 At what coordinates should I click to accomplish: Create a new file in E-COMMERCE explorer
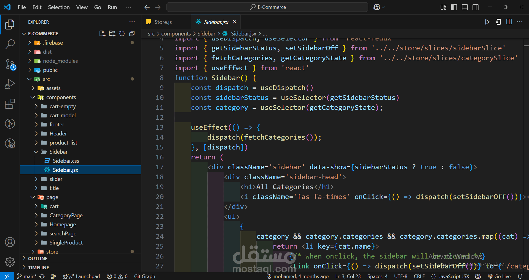102,34
